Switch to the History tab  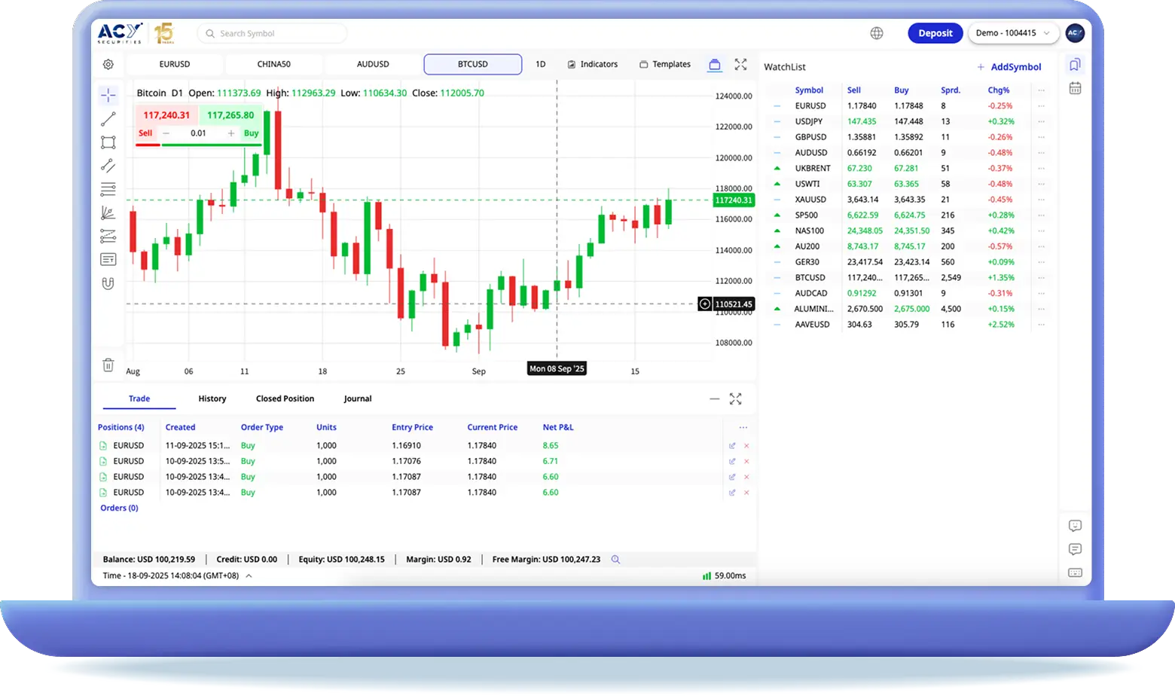pos(212,398)
